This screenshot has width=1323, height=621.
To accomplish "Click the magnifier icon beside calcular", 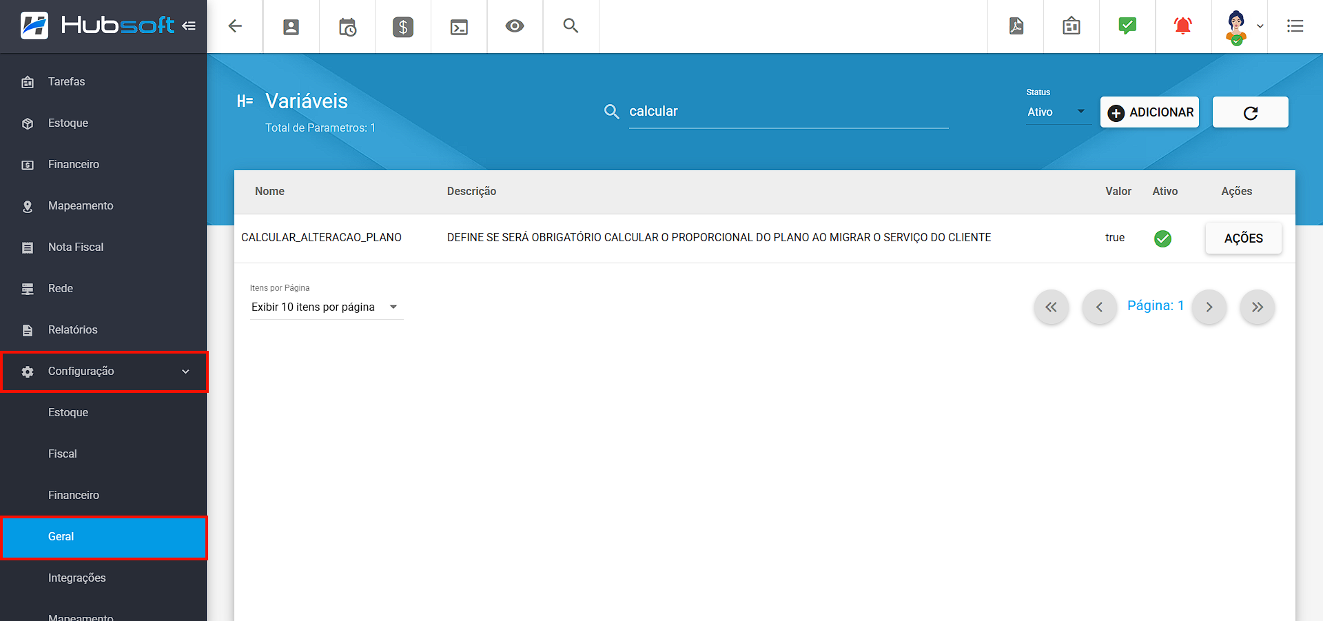I will [x=611, y=112].
